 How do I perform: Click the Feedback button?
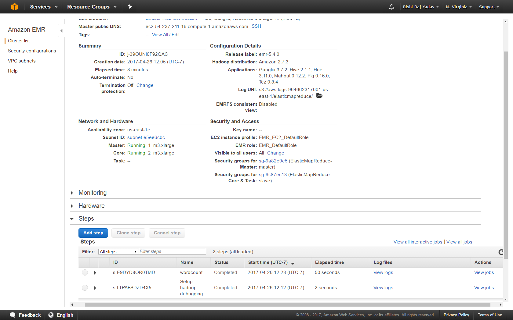coord(25,315)
